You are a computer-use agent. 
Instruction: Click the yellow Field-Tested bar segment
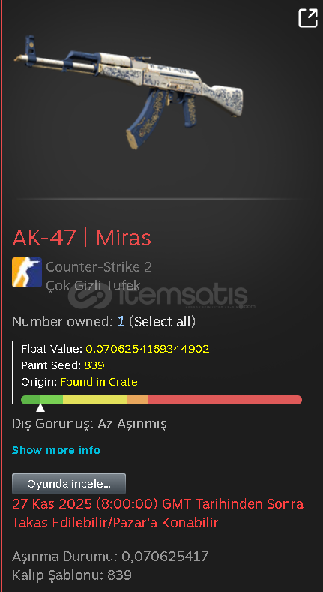[95, 400]
